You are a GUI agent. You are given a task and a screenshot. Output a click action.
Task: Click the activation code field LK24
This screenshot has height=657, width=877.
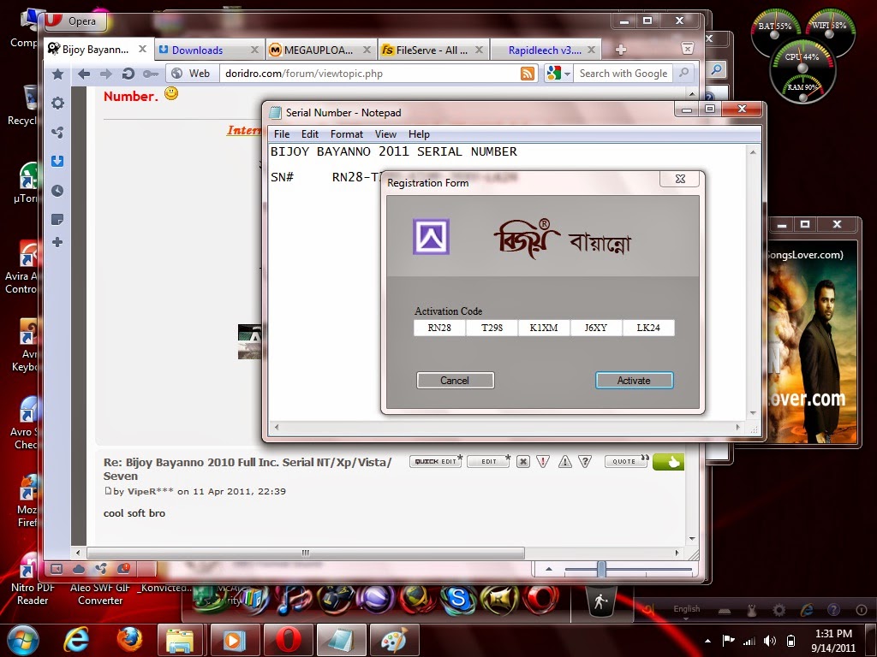tap(649, 328)
